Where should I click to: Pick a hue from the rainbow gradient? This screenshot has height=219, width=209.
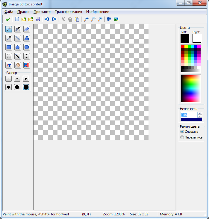pos(191,89)
